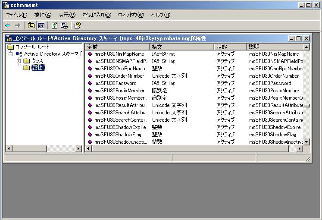Image resolution: width=322 pixels, height=220 pixels.
Task: Click the msSFU30ShadowFlag attribute icon
Action: click(x=90, y=135)
